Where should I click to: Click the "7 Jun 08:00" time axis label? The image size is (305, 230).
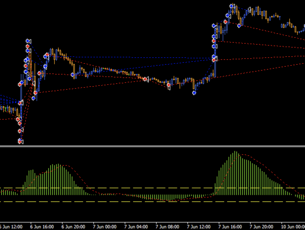(168, 226)
